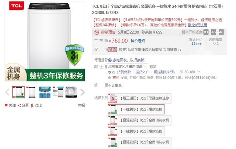Screen dimensions: 236x149
Task: Expand the 立即换购 promotion arrow
Action: (x=180, y=50)
